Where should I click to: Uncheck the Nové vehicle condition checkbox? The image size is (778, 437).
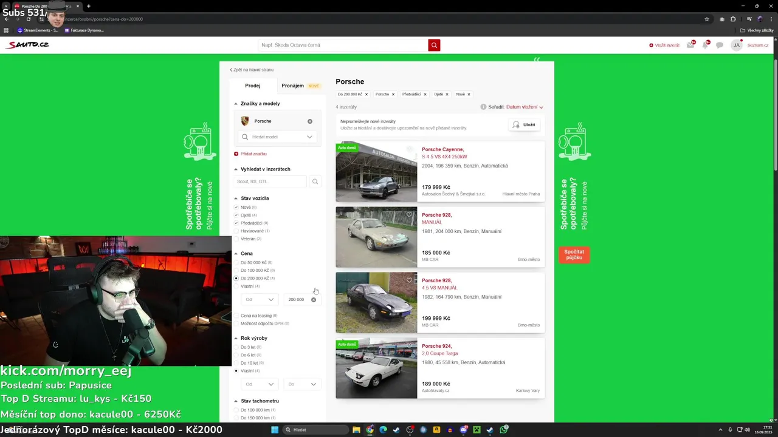pos(236,208)
